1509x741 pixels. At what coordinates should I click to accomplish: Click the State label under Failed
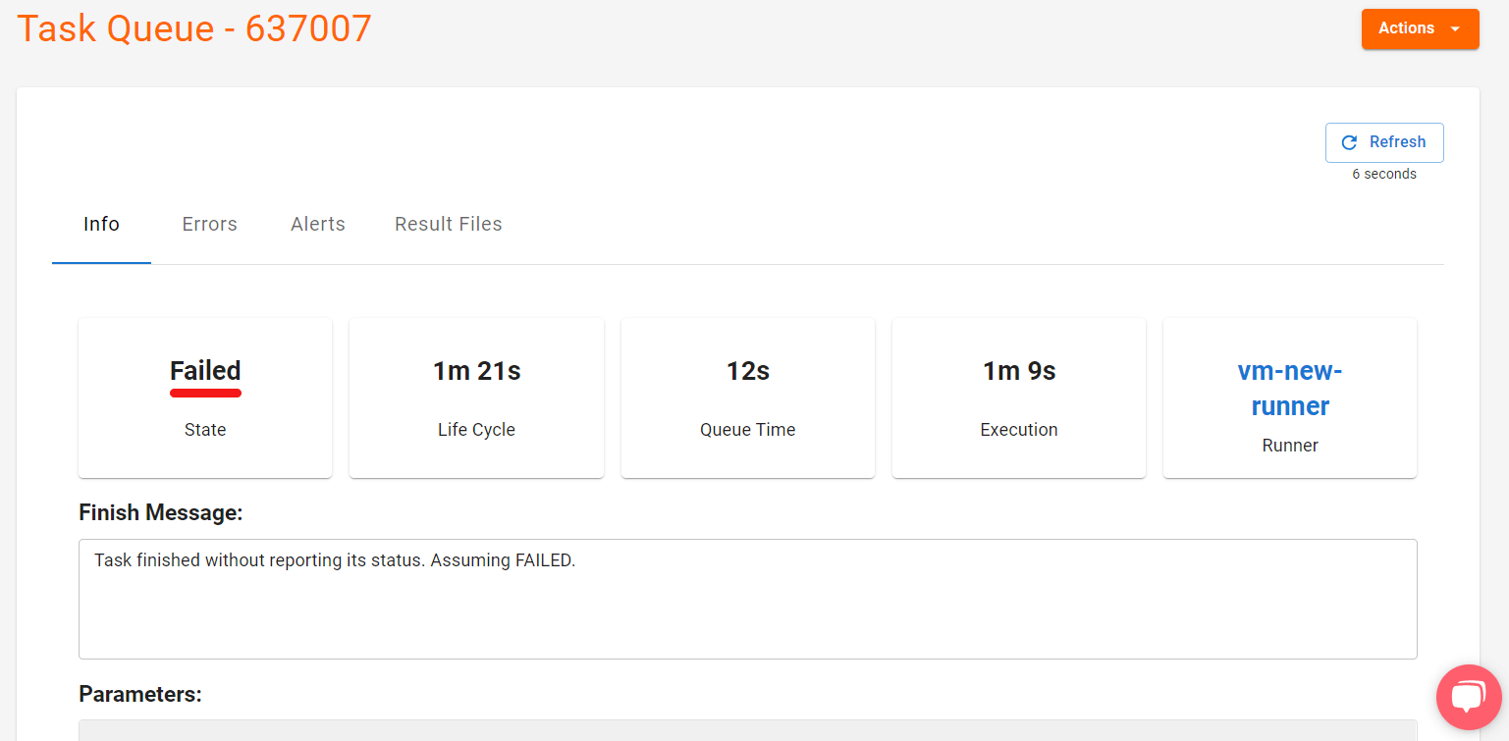coord(205,430)
